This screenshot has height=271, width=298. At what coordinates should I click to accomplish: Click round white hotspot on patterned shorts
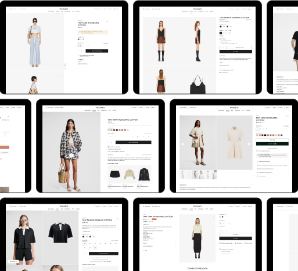pyautogui.click(x=71, y=155)
